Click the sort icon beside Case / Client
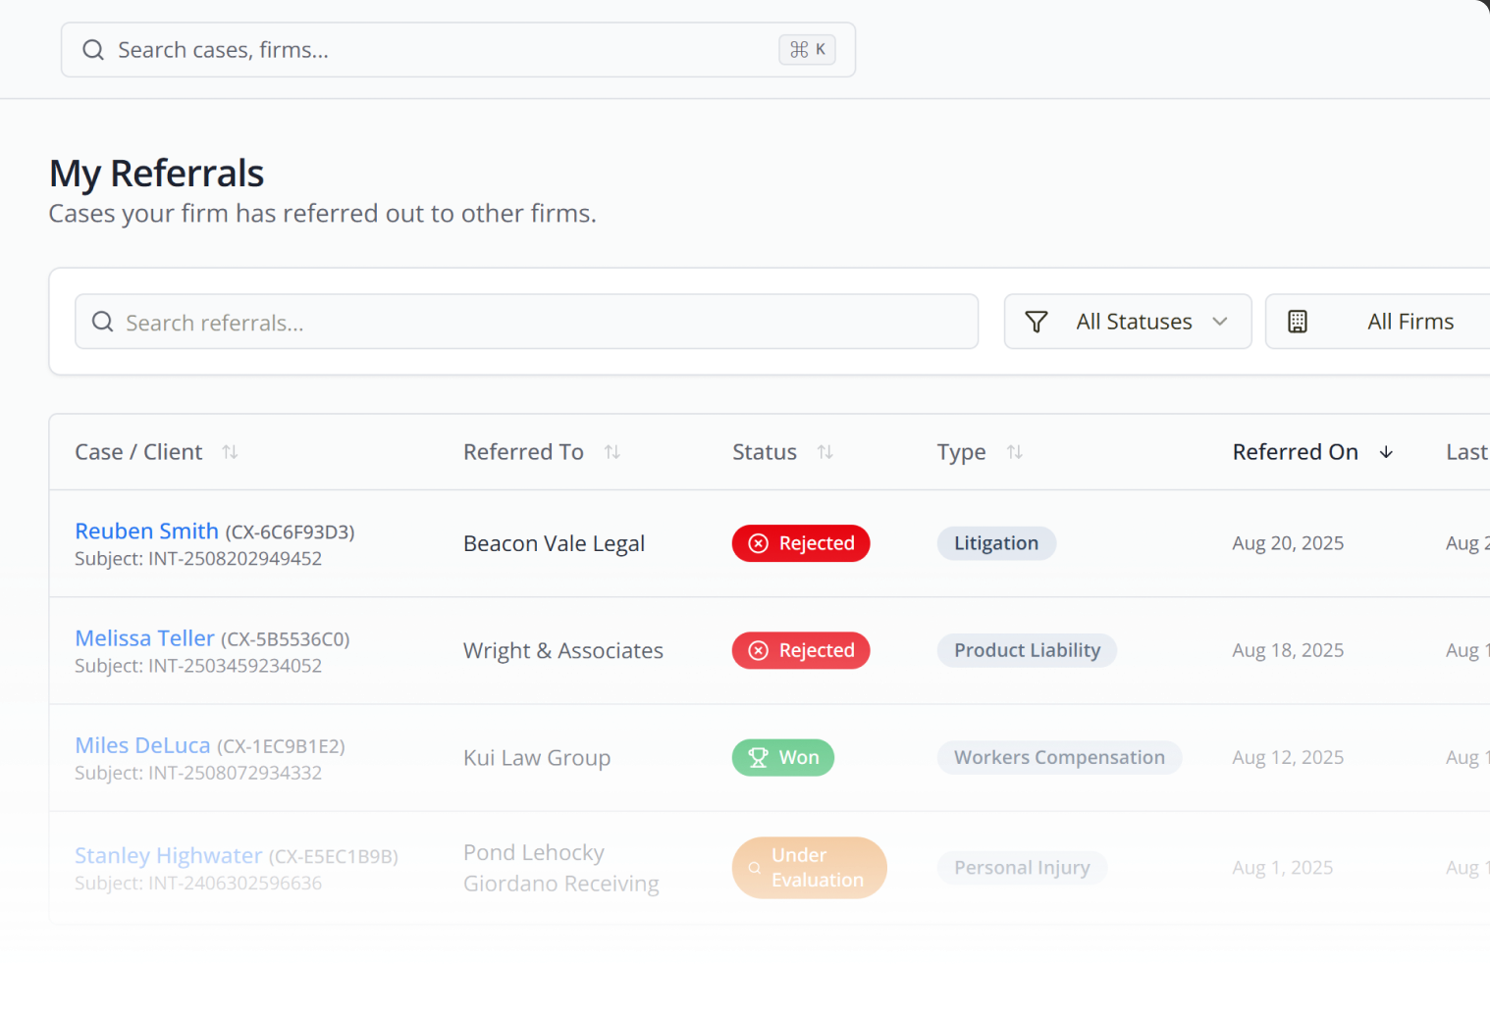 click(x=230, y=452)
